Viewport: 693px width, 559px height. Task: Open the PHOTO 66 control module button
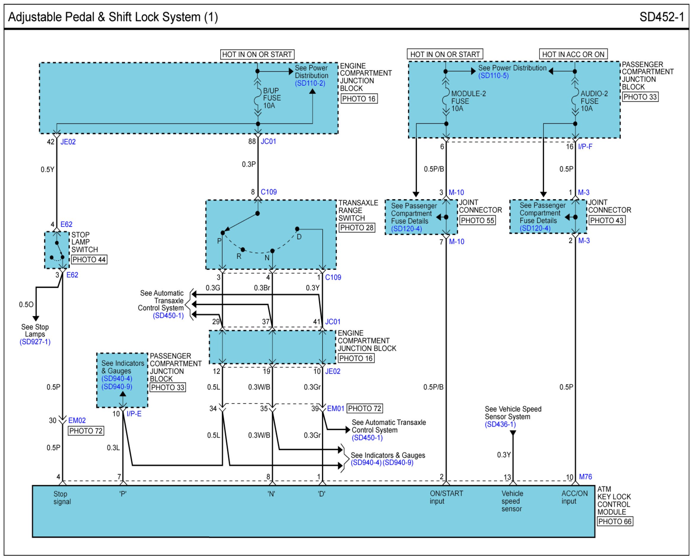(x=615, y=522)
